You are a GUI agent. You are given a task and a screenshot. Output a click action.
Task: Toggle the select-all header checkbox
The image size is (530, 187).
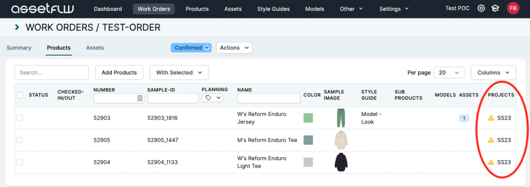tap(20, 95)
